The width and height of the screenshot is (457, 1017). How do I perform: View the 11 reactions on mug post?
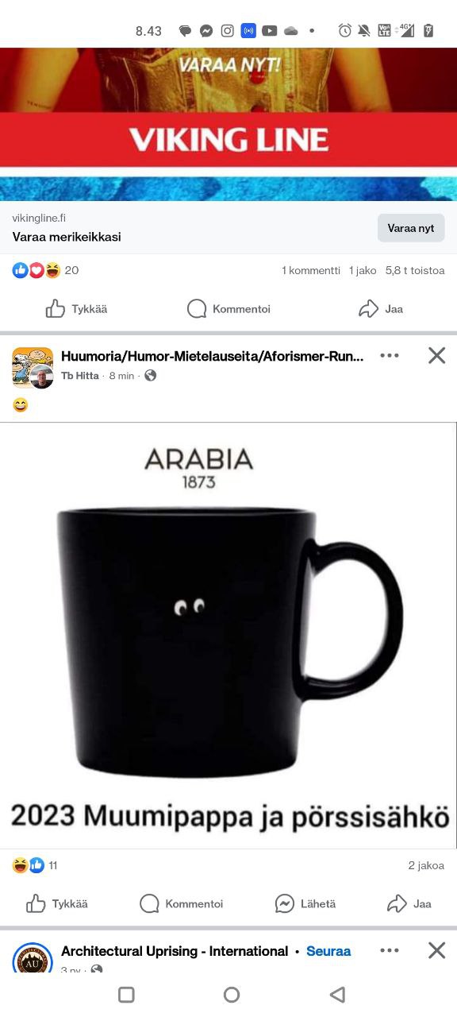point(35,865)
